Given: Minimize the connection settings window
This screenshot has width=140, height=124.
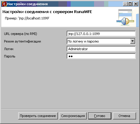Looking at the screenshot, I should 125,4.
